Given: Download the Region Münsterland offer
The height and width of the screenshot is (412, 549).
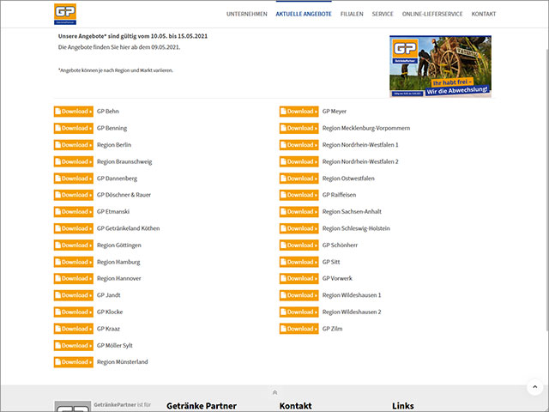Looking at the screenshot, I should 74,362.
